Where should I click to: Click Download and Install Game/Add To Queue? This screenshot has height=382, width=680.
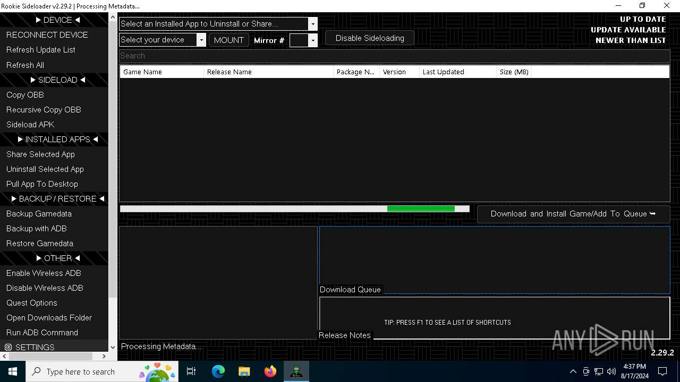(573, 214)
